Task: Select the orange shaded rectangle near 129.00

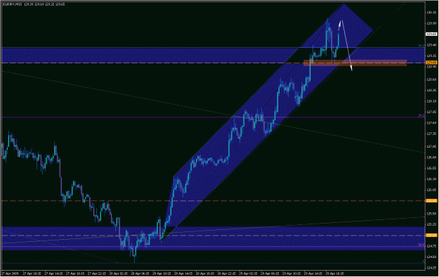Action: (355, 63)
